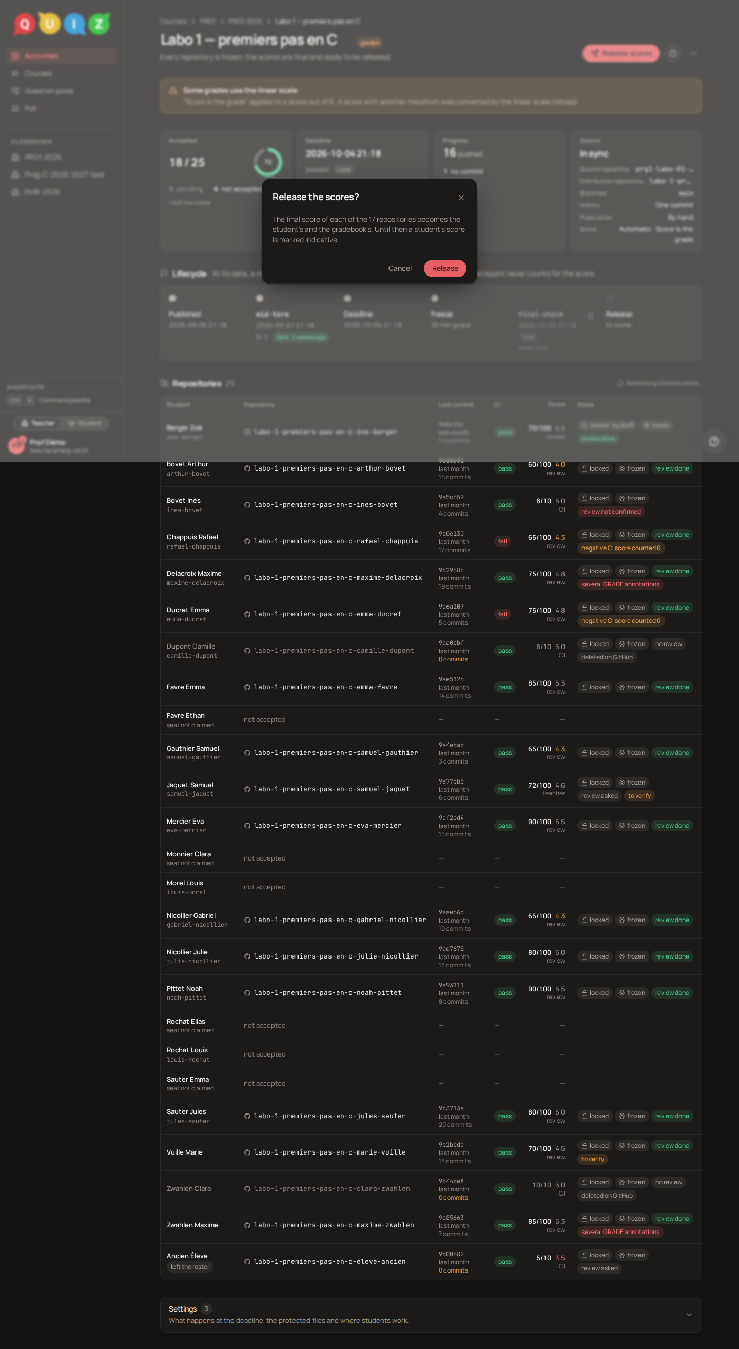Screen dimensions: 739x1349
Task: Click "left the roster" chip under Ancien Élève
Action: 189,1267
